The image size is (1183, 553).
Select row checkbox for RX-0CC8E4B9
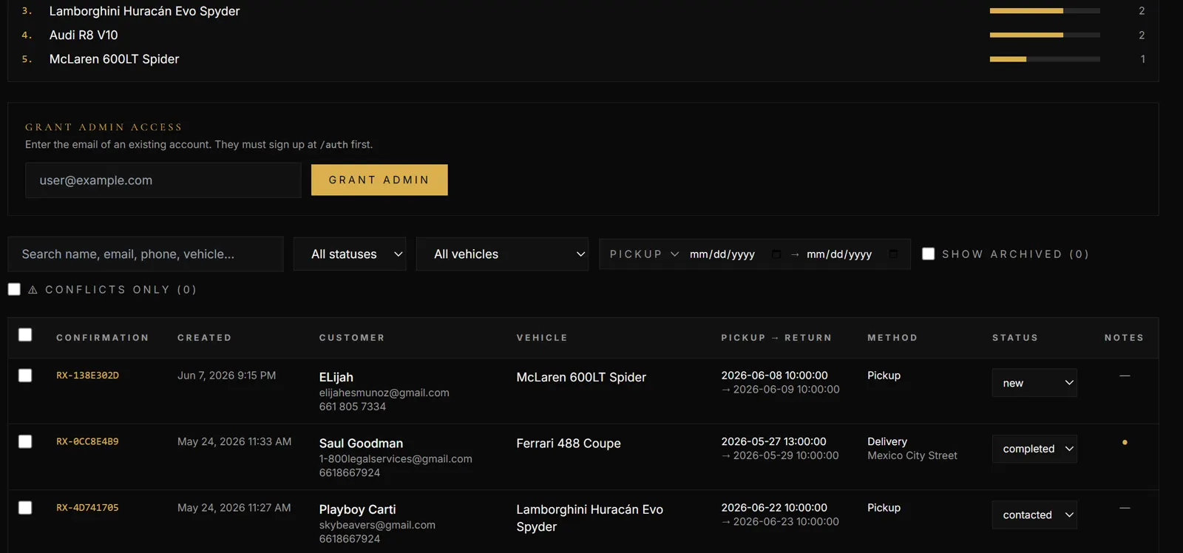point(25,441)
